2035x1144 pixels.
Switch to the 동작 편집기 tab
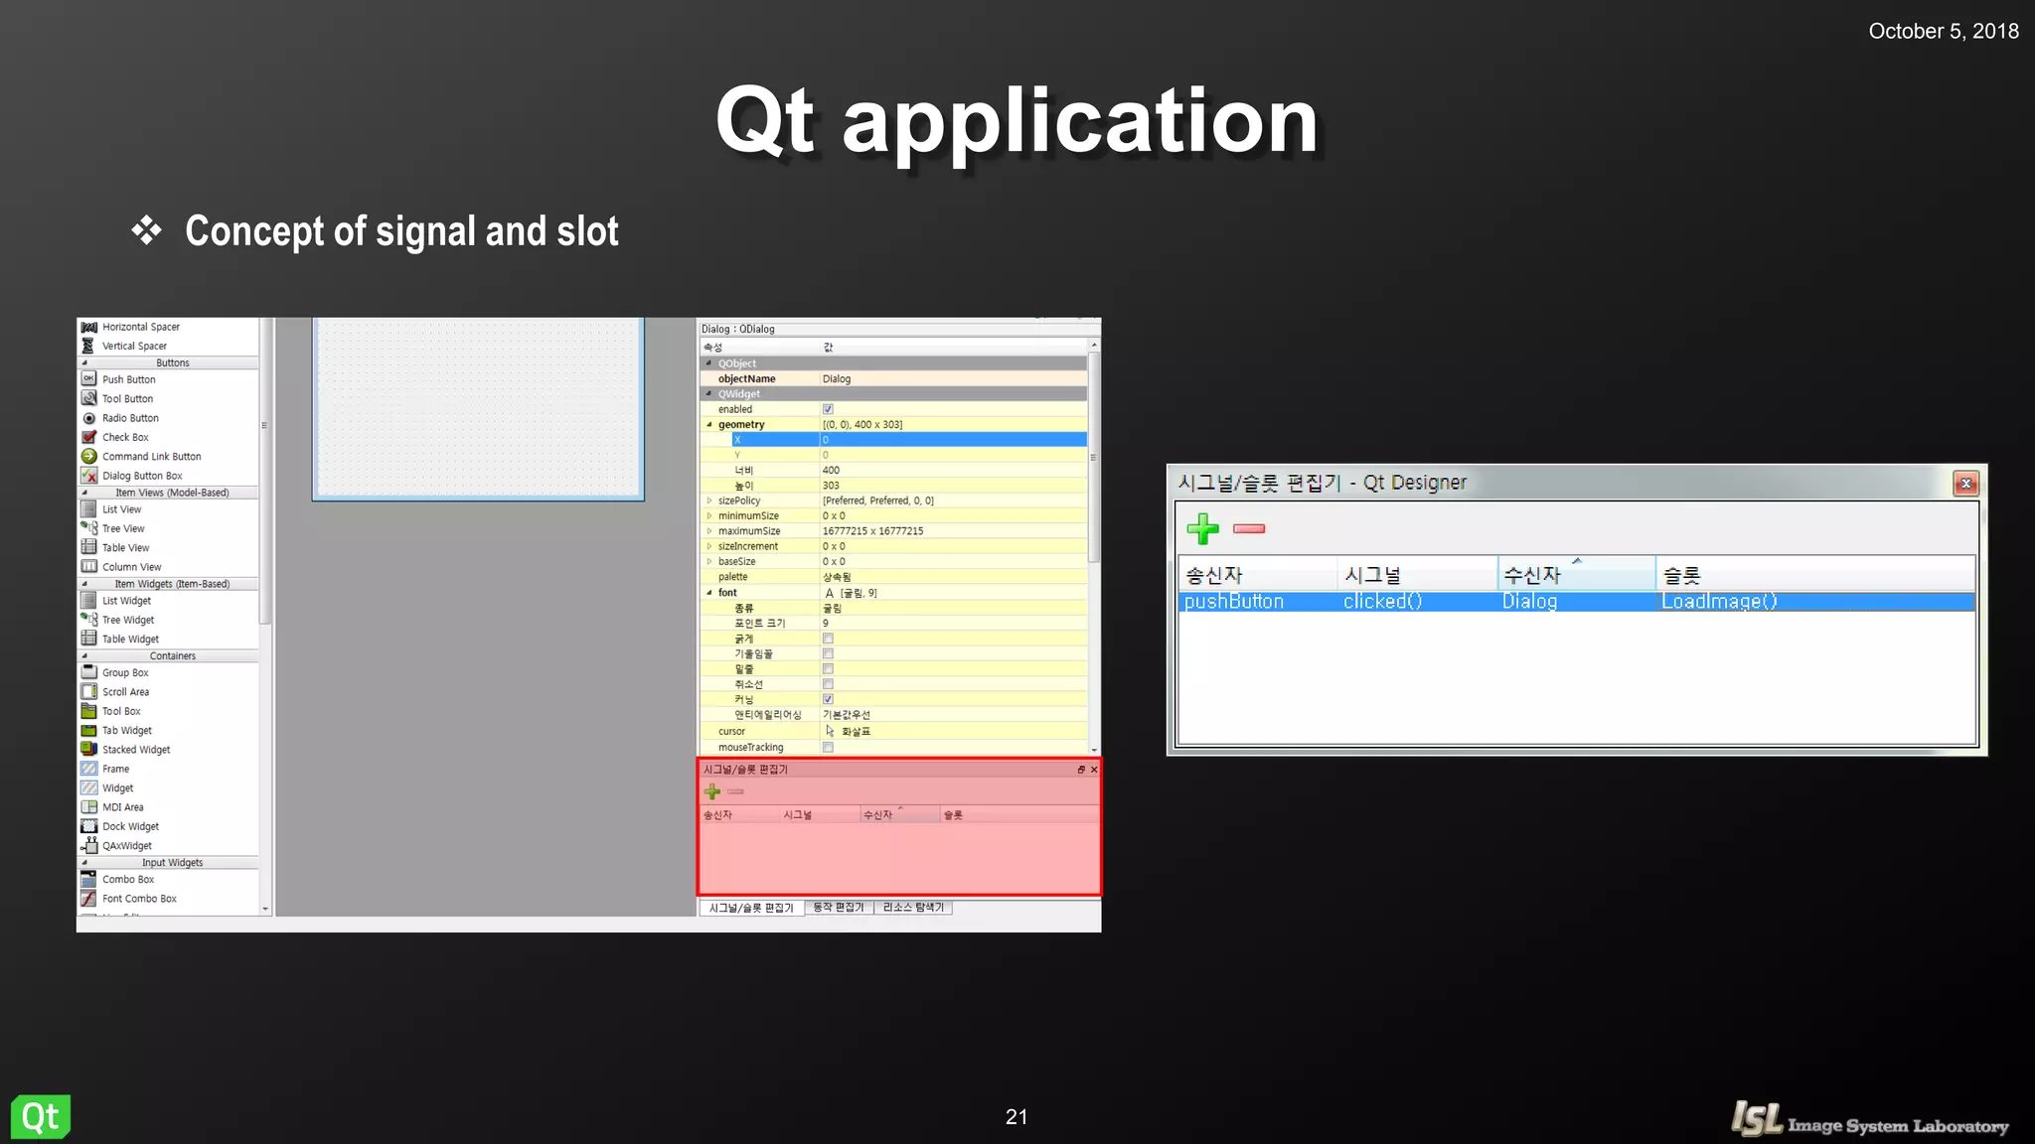tap(839, 908)
